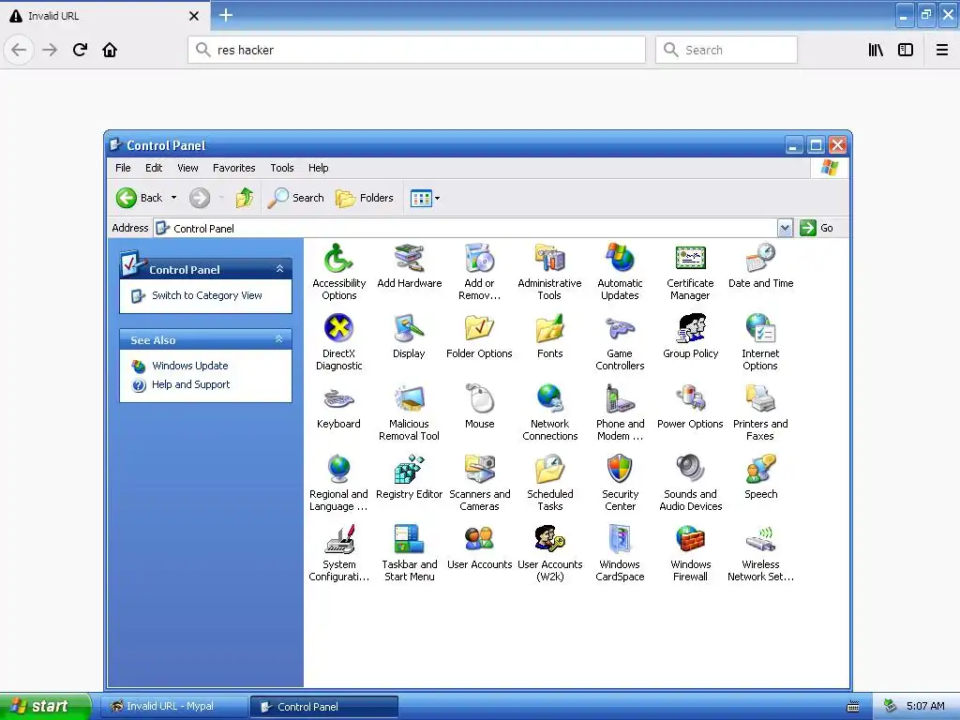Open Display settings icon
This screenshot has width=960, height=720.
[409, 337]
